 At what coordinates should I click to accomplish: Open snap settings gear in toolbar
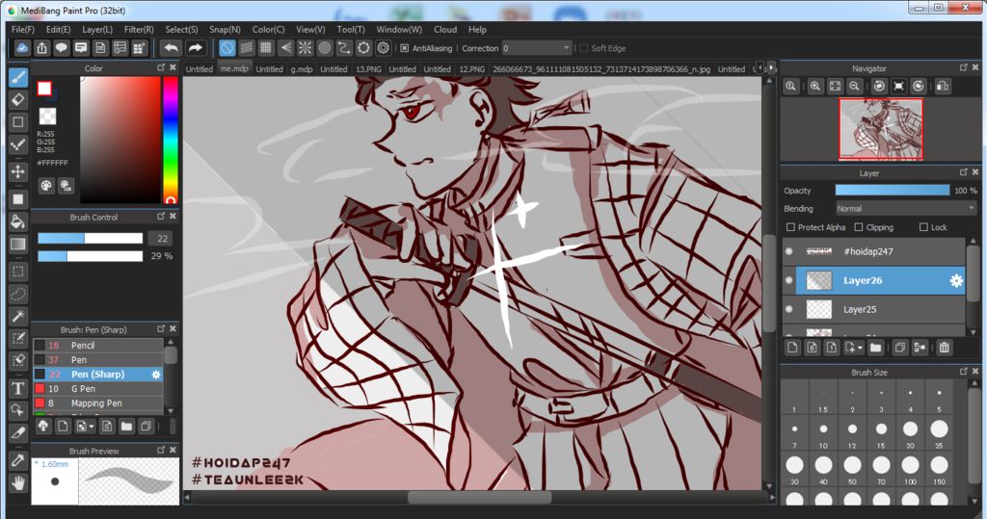pos(384,48)
